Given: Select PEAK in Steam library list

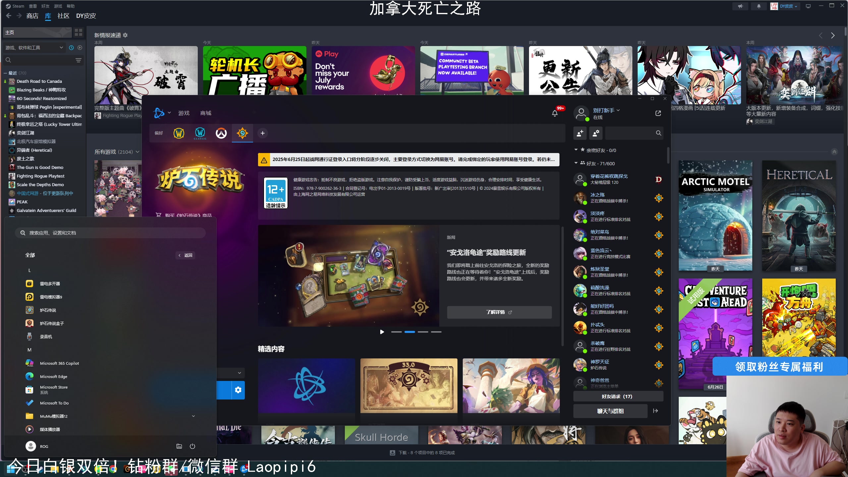Looking at the screenshot, I should pyautogui.click(x=22, y=202).
